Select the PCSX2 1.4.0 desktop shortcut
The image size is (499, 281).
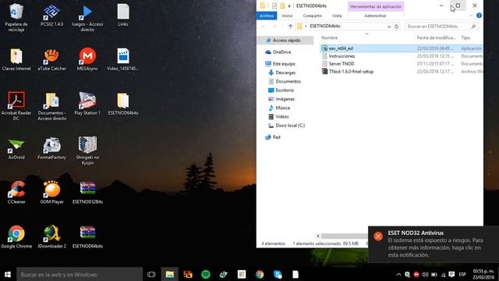pos(51,15)
